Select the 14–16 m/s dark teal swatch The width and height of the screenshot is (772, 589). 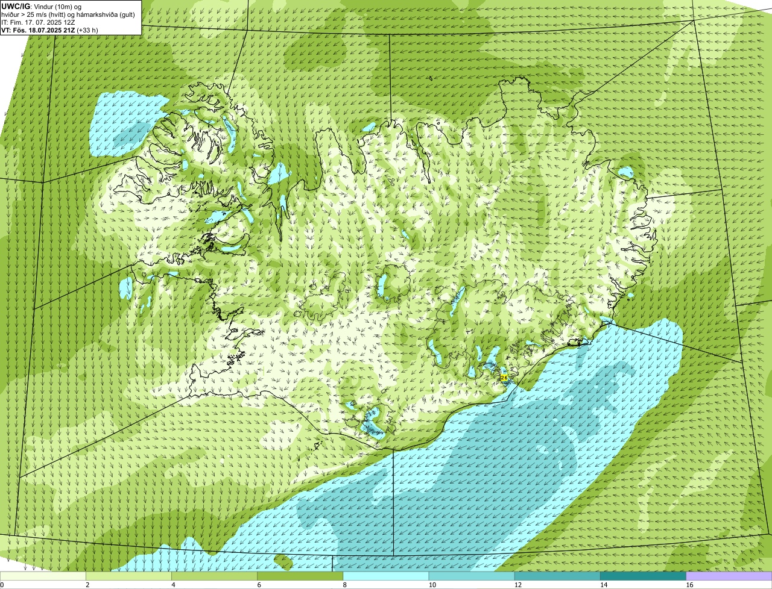[644, 576]
